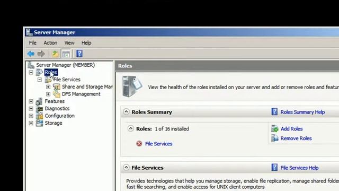The height and width of the screenshot is (191, 339).
Task: Click the File Services folder icon in tree
Action: point(48,80)
